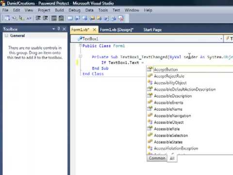Collapse the General toolbox group
233x175 pixels.
pyautogui.click(x=6, y=35)
